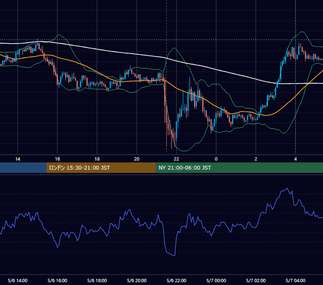Click the hour label 4 on the price axis
Screen dimensions: 323x285
[x=295, y=159]
